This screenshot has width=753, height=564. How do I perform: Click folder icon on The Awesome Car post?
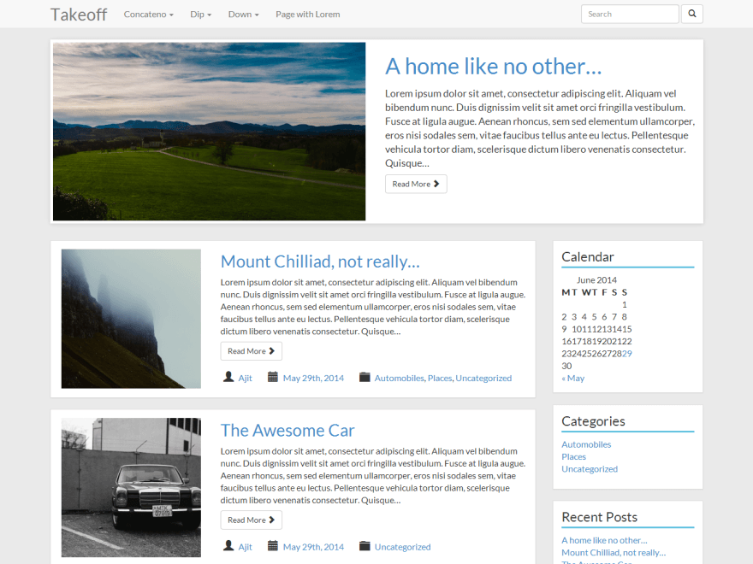pyautogui.click(x=365, y=546)
